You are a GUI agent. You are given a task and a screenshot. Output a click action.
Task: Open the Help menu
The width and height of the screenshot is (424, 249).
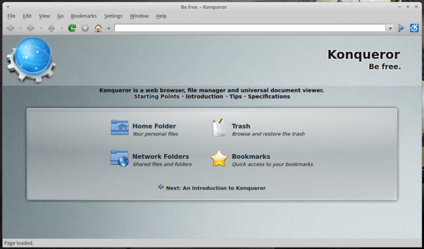(x=161, y=16)
